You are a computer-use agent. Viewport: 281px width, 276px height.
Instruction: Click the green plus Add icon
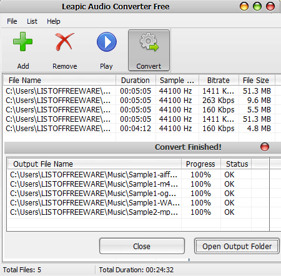pyautogui.click(x=22, y=41)
